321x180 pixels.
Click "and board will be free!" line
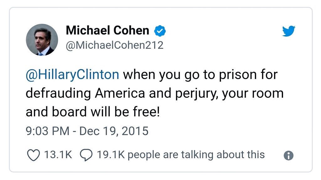pyautogui.click(x=93, y=112)
